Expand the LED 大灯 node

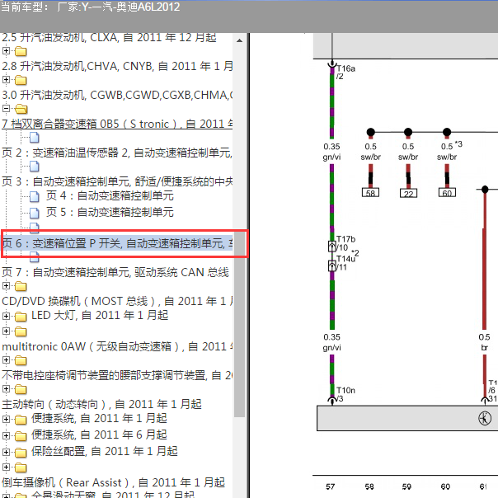6,316
